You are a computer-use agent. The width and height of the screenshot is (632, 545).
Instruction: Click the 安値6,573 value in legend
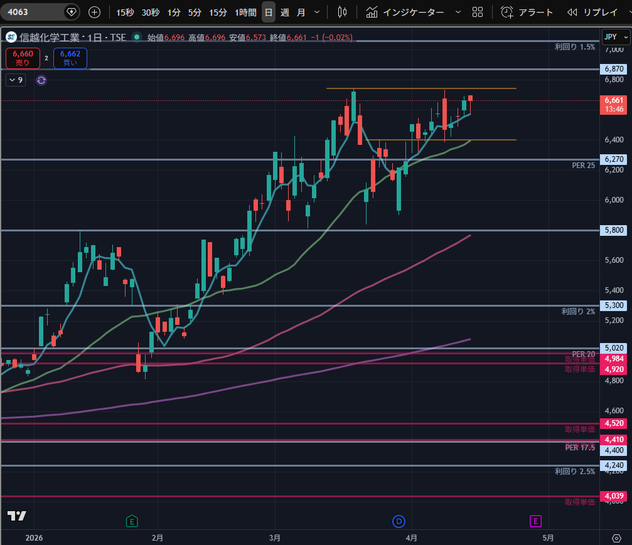pyautogui.click(x=247, y=38)
